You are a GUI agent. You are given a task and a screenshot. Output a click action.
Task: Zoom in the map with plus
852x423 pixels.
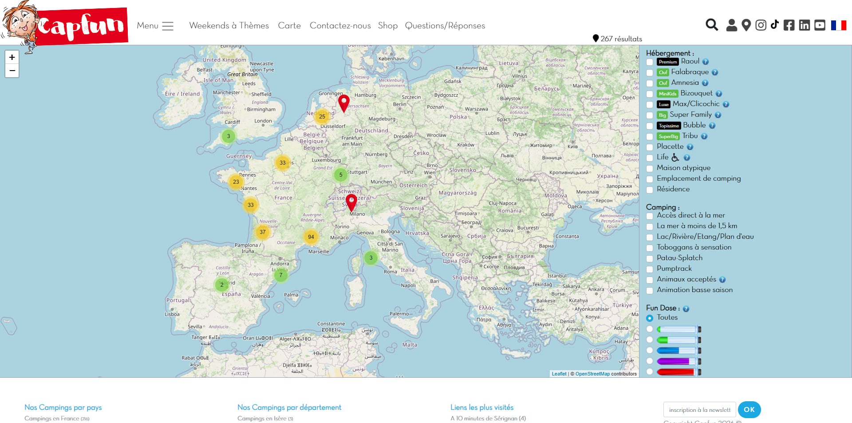(12, 57)
